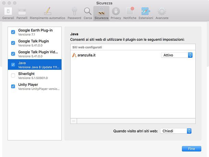
Task: Open the Attivo dropdown for aranzulla.it
Action: tap(177, 55)
